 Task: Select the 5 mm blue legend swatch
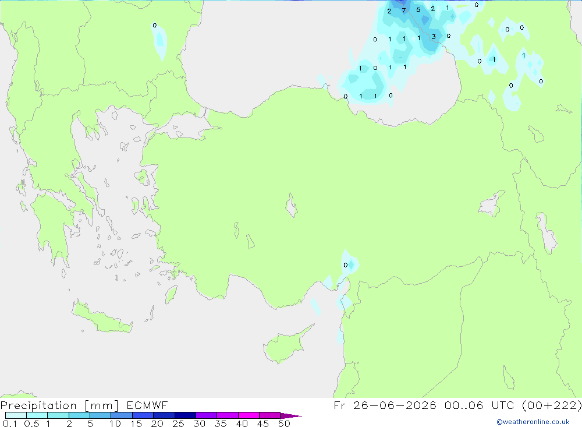pos(100,415)
